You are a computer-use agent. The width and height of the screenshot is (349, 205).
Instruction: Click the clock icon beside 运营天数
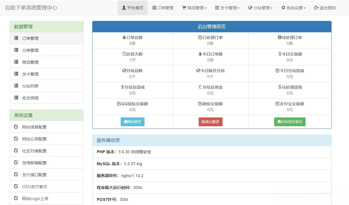(x=124, y=54)
